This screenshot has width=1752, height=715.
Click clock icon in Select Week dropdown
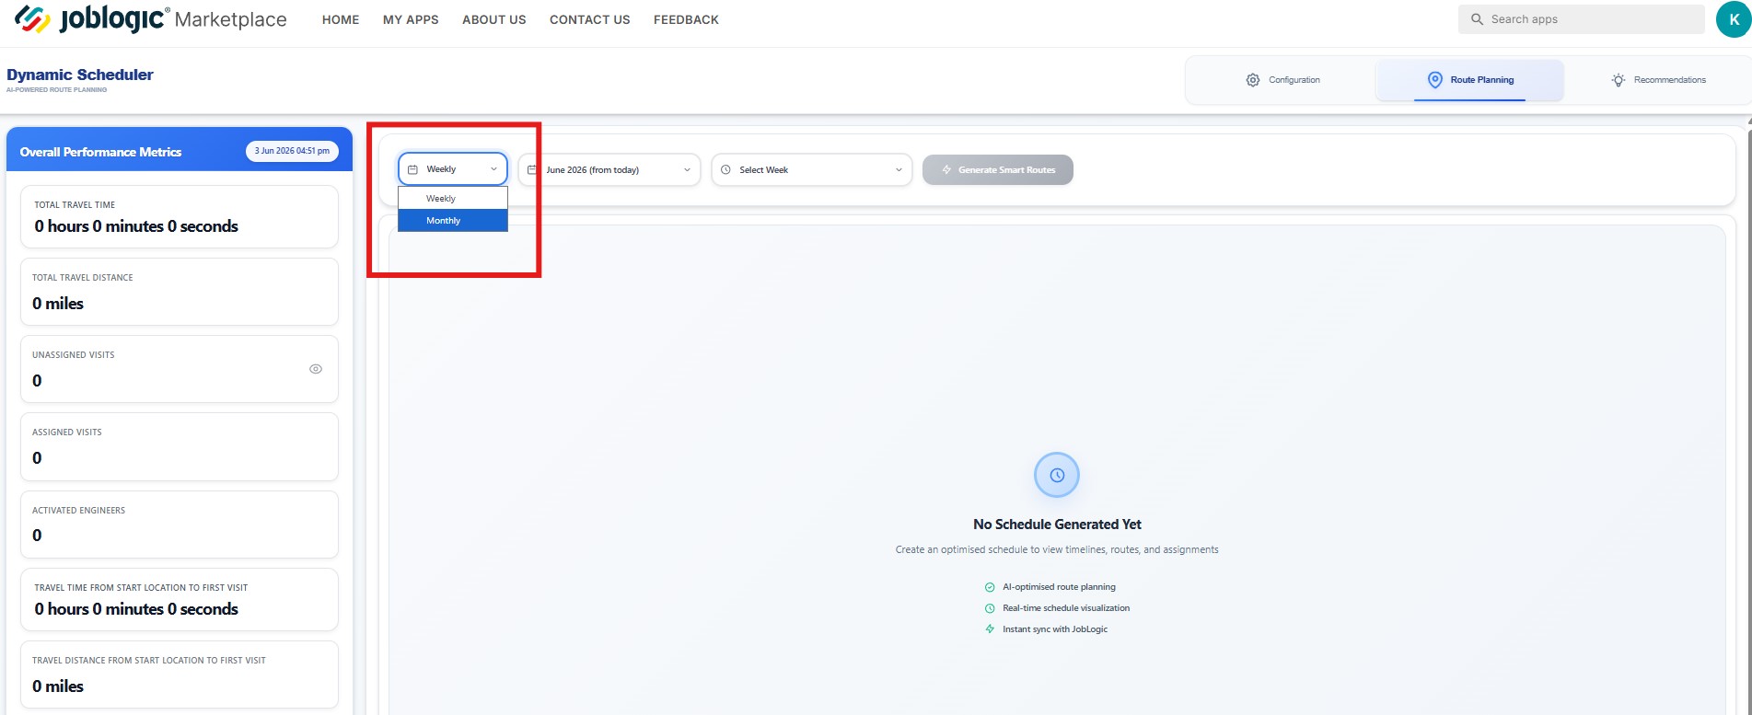coord(725,169)
